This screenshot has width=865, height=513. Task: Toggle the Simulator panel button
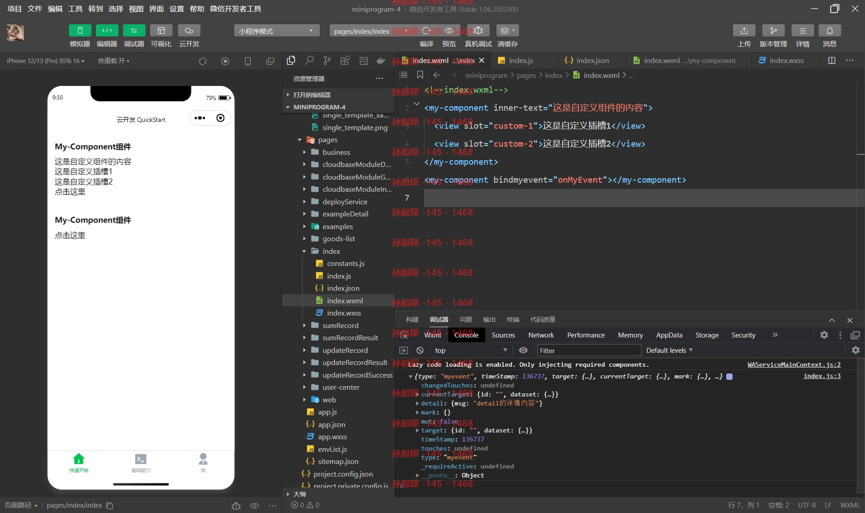click(80, 31)
